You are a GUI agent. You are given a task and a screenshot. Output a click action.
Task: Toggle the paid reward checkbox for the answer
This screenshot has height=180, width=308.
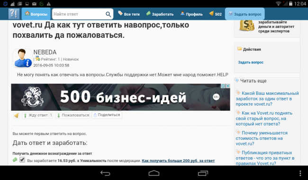[x=22, y=160]
